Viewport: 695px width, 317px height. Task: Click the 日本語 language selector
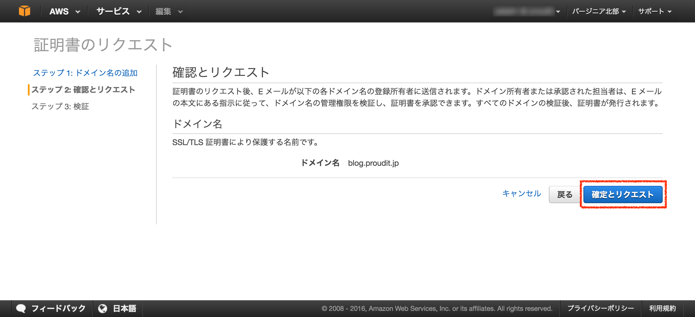point(124,308)
